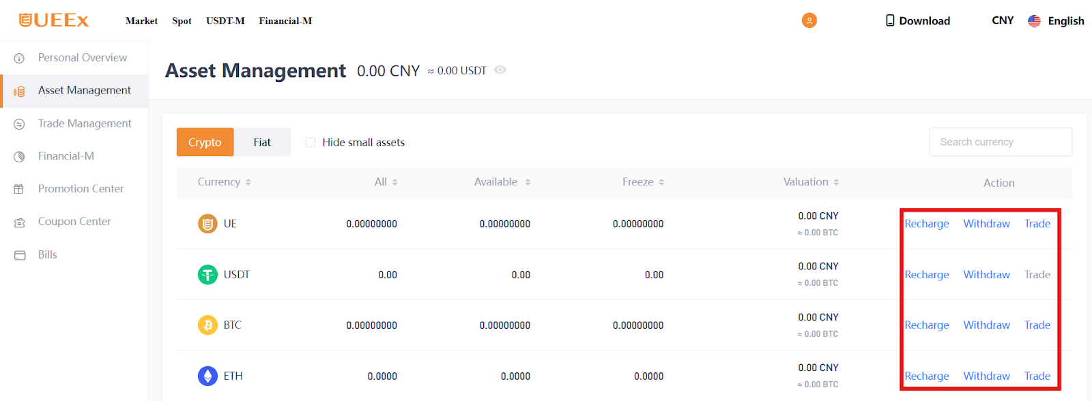Screen dimensions: 1092x401
Task: Open the CNY currency selector
Action: click(1003, 20)
